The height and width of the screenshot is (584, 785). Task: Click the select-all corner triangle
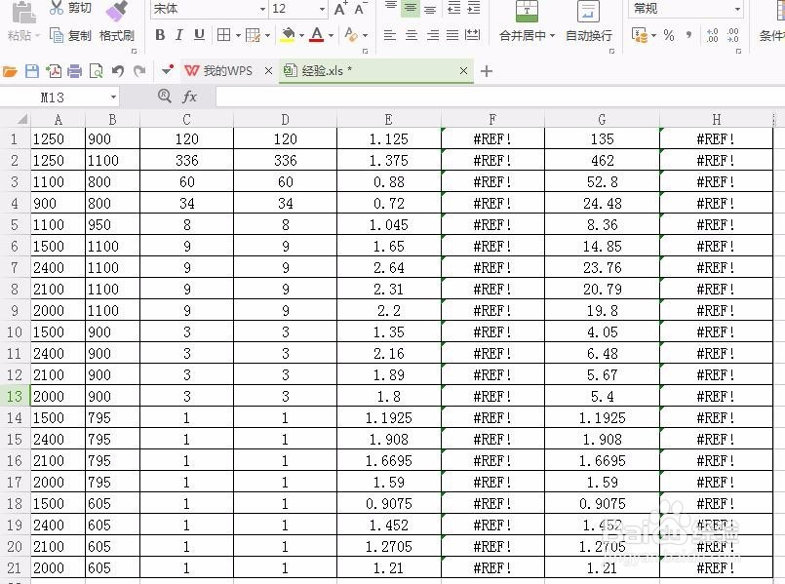[21, 119]
